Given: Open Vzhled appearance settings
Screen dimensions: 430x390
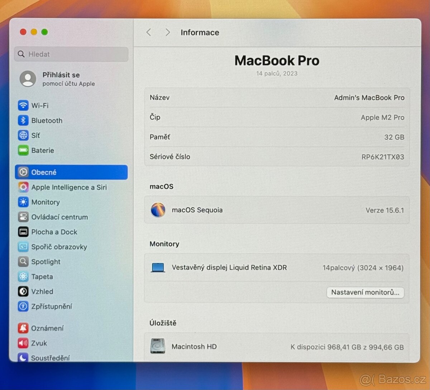Looking at the screenshot, I should point(42,291).
